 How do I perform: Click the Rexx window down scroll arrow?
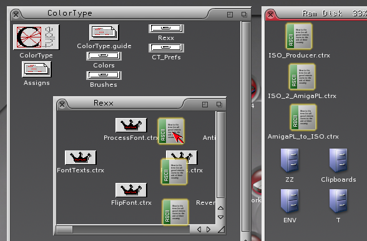[221, 217]
